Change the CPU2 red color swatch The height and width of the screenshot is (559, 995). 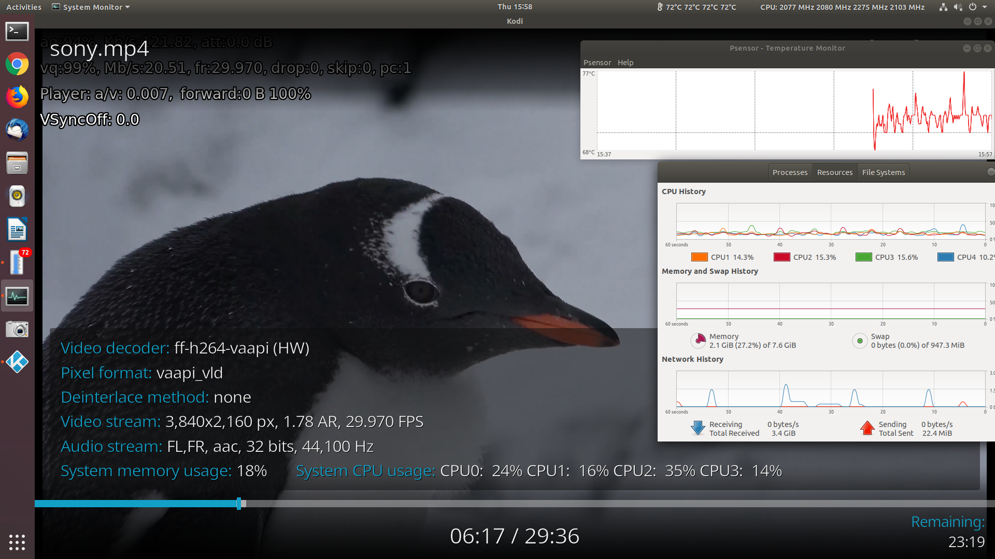pos(781,257)
